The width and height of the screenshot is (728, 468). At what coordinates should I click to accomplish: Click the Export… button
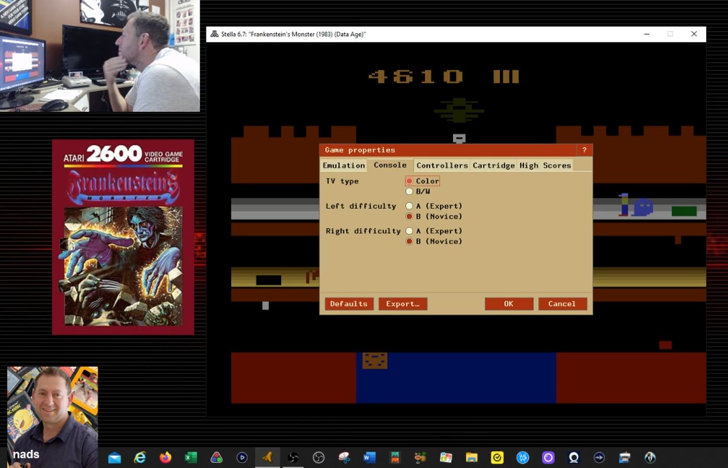coord(403,304)
